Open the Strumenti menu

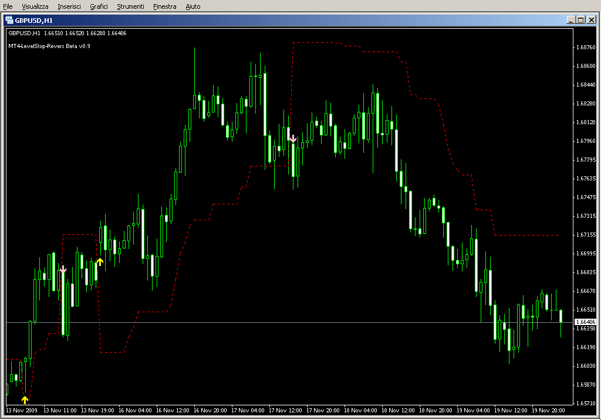click(130, 6)
